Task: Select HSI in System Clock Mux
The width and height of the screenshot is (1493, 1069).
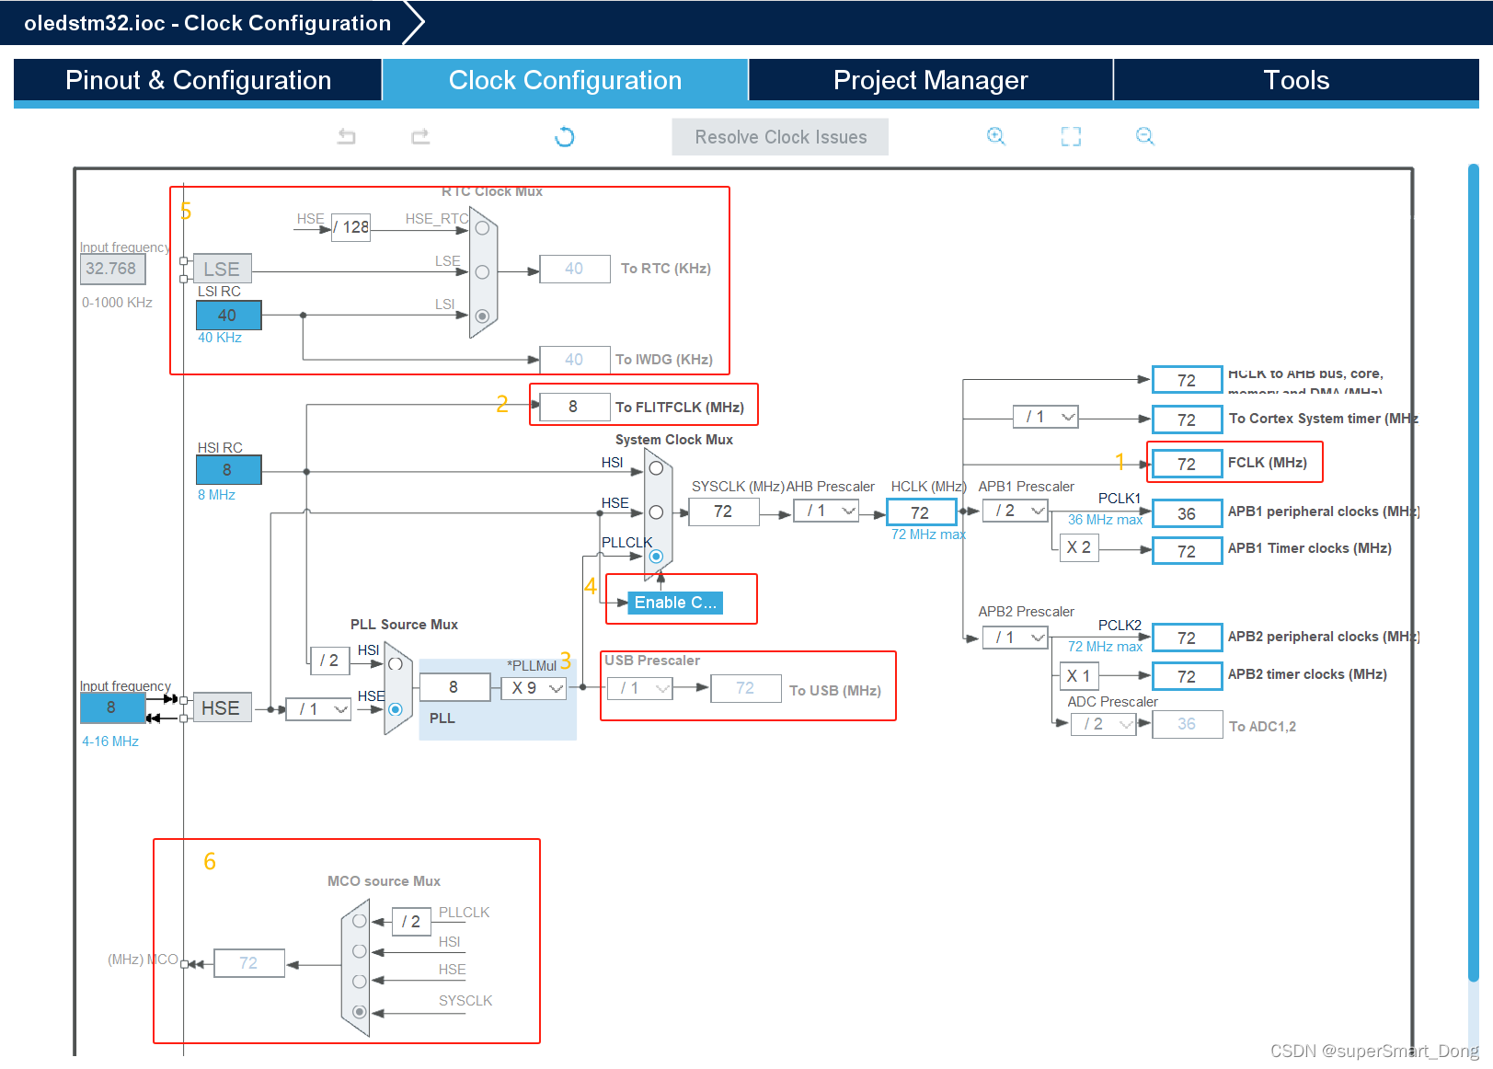Action: tap(656, 468)
